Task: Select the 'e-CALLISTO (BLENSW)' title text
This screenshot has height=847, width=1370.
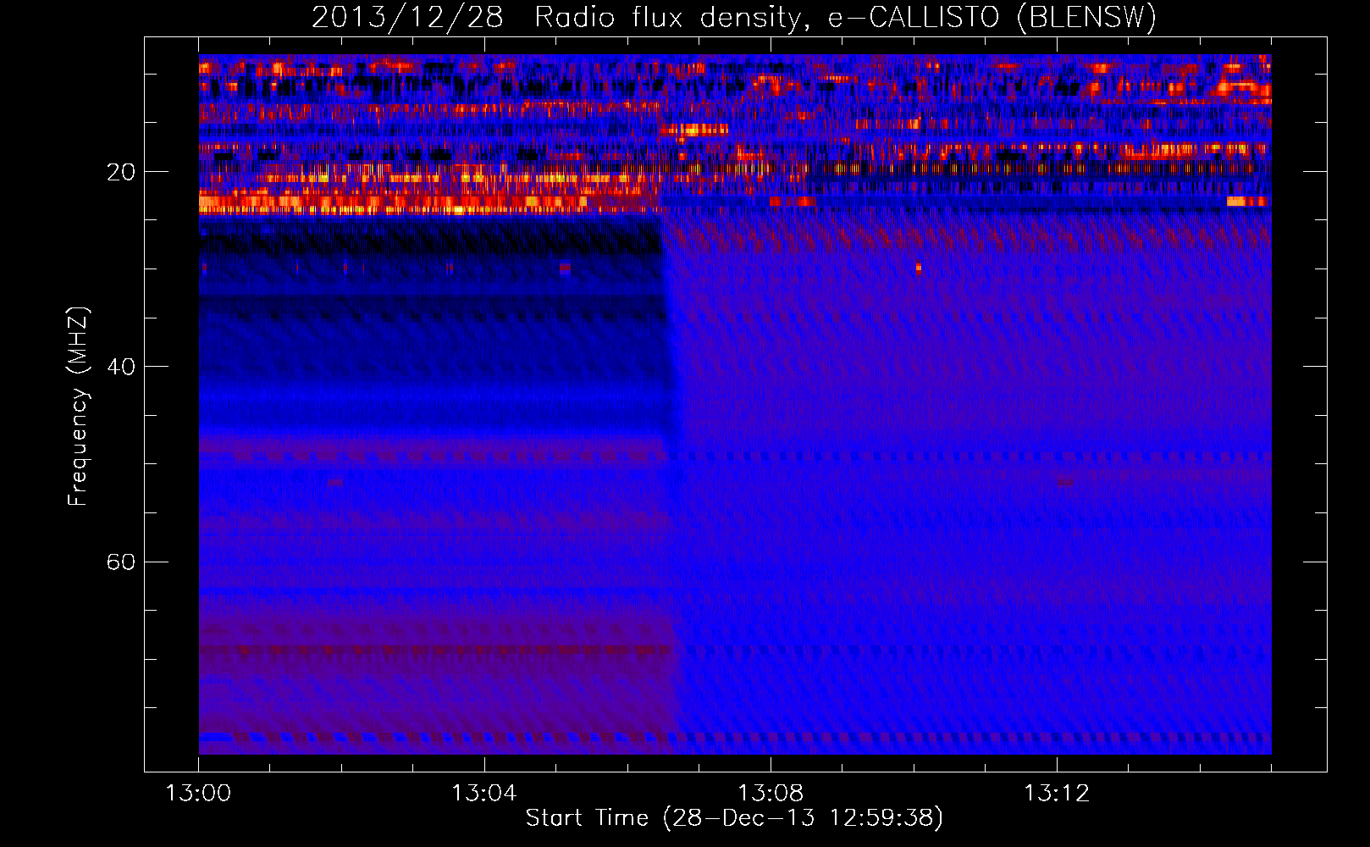Action: [x=992, y=17]
